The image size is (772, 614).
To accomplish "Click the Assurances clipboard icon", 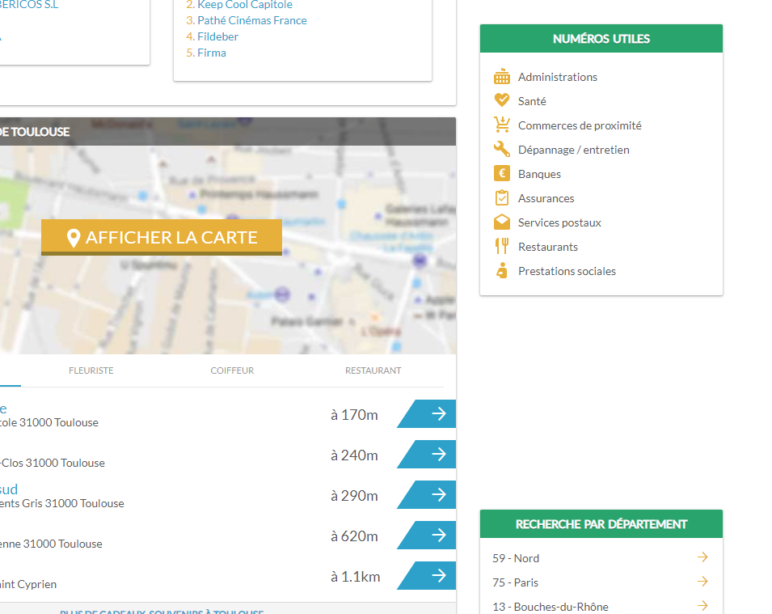I will 502,197.
